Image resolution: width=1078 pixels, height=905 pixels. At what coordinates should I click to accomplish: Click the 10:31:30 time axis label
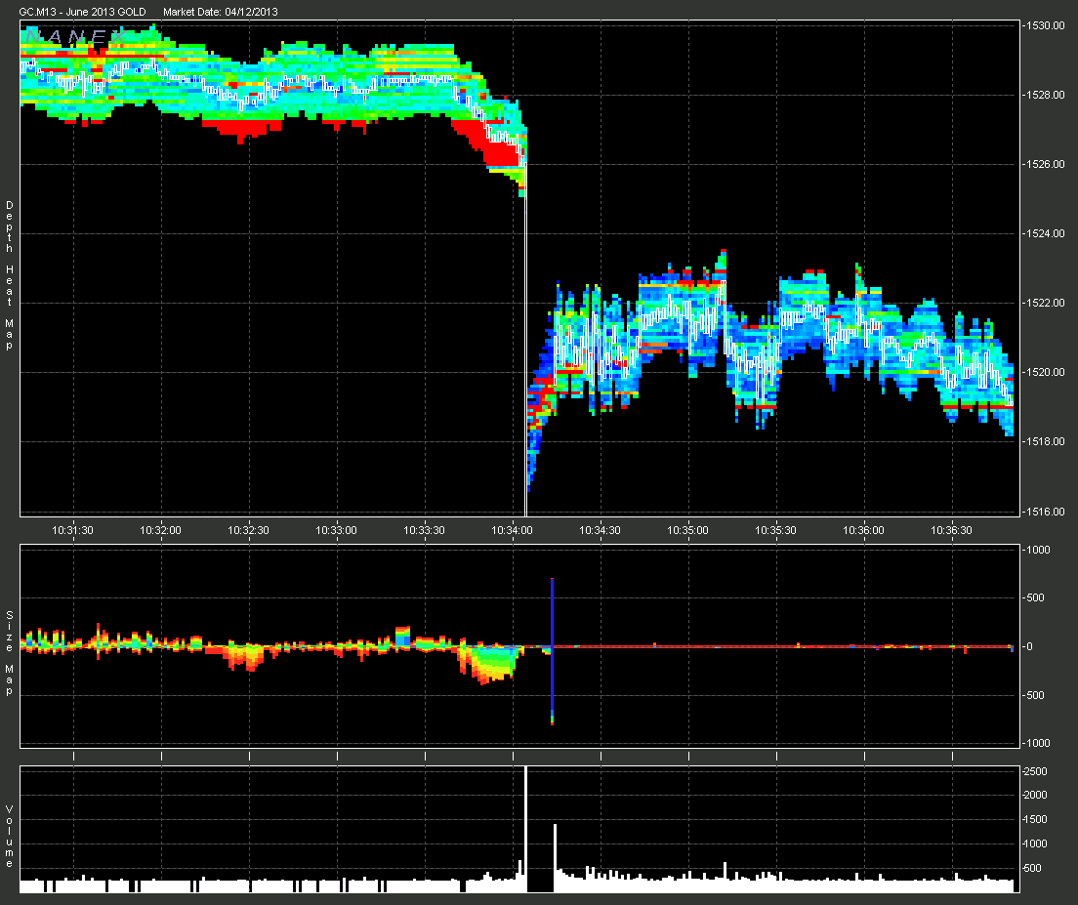[73, 530]
